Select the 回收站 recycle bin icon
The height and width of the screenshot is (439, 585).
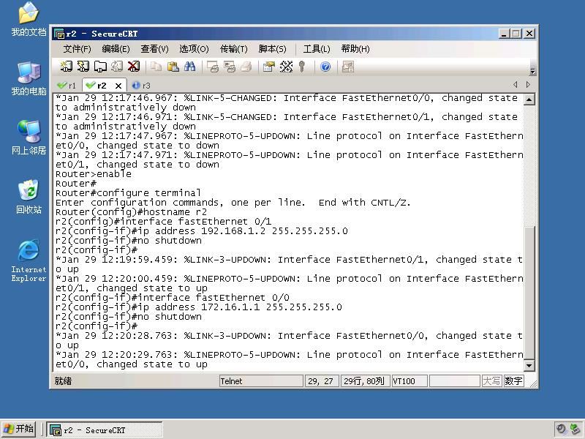[x=29, y=197]
